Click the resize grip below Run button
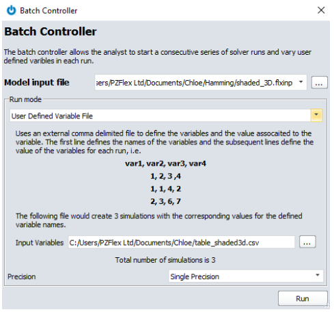The height and width of the screenshot is (312, 334). pyautogui.click(x=327, y=304)
